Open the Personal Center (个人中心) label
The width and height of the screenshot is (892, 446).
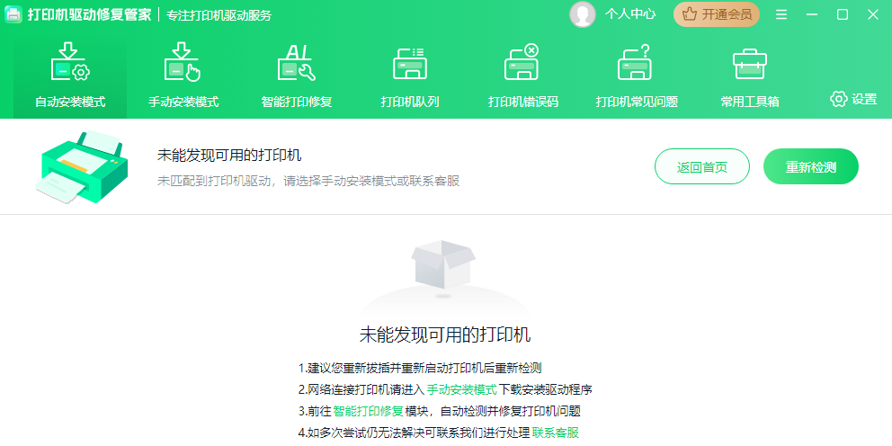(x=630, y=14)
